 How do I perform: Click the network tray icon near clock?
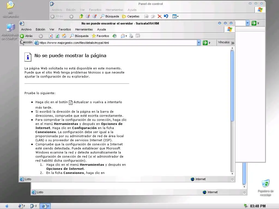pyautogui.click(x=246, y=206)
